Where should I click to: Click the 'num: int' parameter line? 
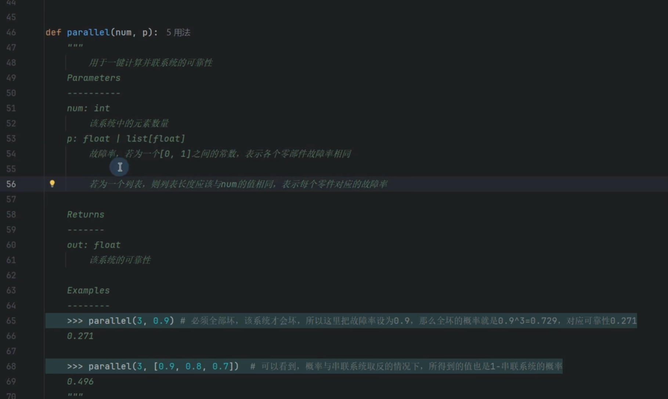pos(88,108)
